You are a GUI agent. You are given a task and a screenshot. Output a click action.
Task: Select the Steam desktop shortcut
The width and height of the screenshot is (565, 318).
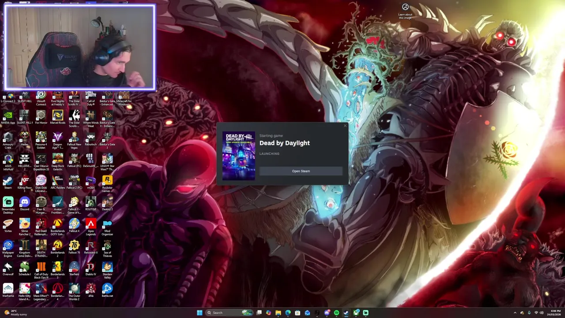8,182
